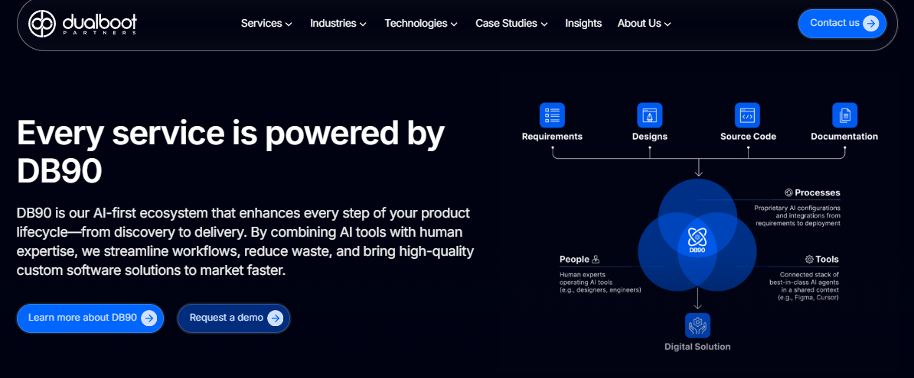Image resolution: width=914 pixels, height=378 pixels.
Task: Click the Designs label in diagram
Action: tap(649, 137)
